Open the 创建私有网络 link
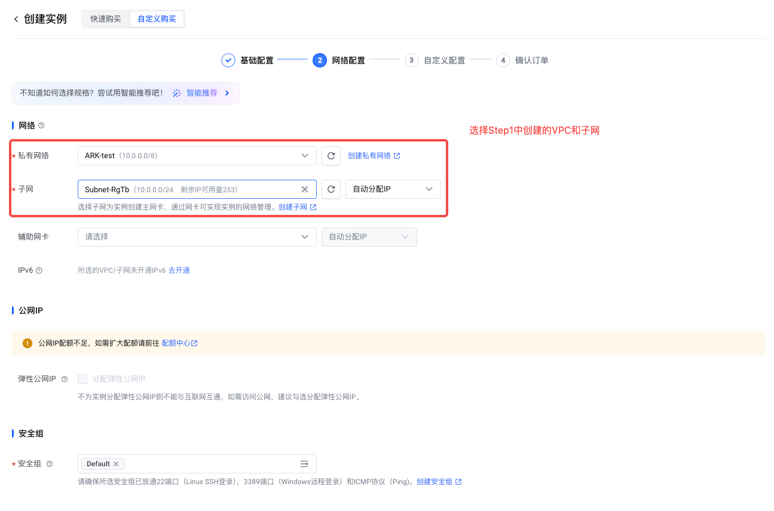Image resolution: width=774 pixels, height=511 pixels. click(374, 156)
